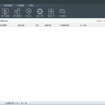Open the 系统管理 menu

click(20, 6)
